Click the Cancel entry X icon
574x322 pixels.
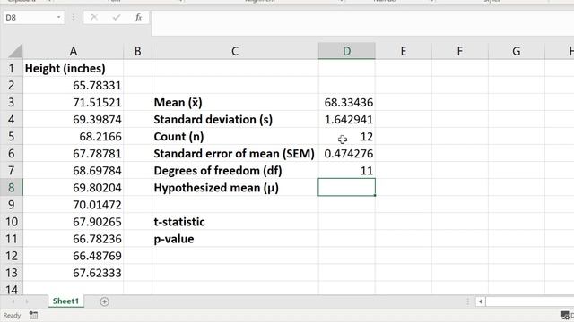pos(94,17)
